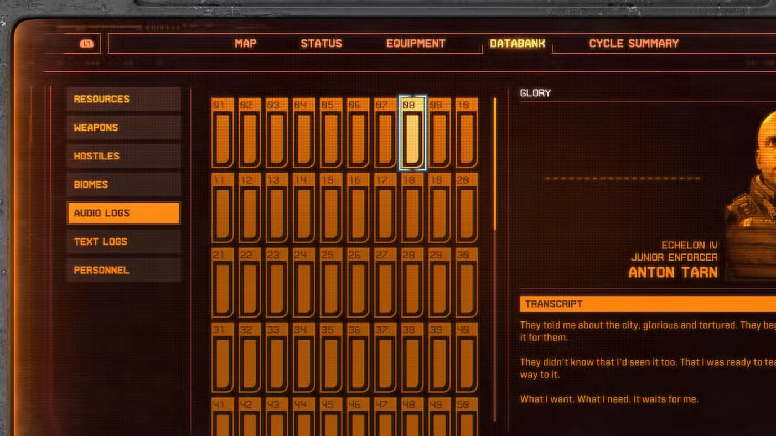Select highlighted audio log 08
Screen dimensions: 776x436
pyautogui.click(x=412, y=133)
